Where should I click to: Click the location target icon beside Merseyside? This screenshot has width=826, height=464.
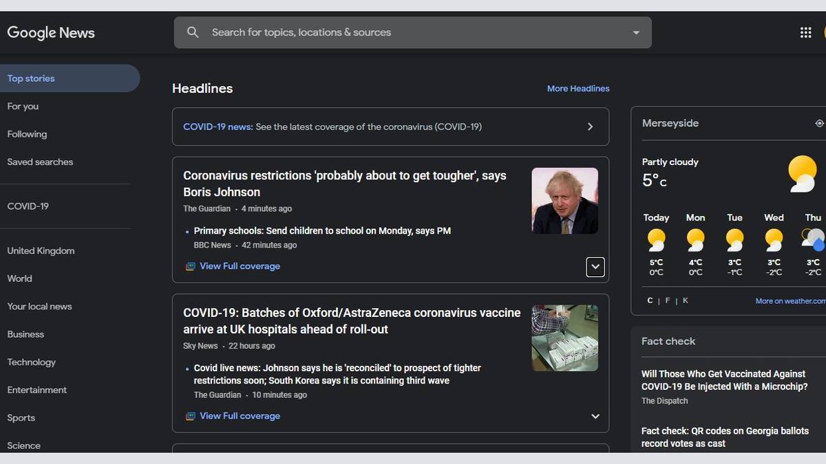coord(819,124)
